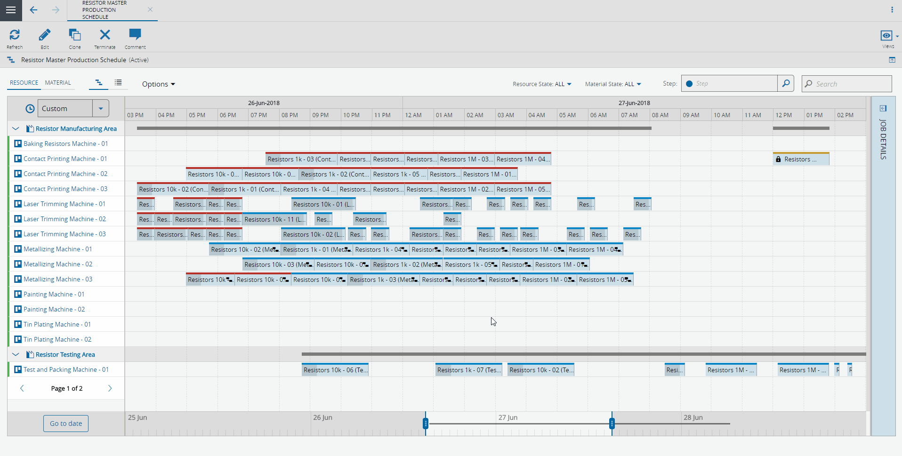Open Tin Plating Machine - 02 resource

[57, 340]
